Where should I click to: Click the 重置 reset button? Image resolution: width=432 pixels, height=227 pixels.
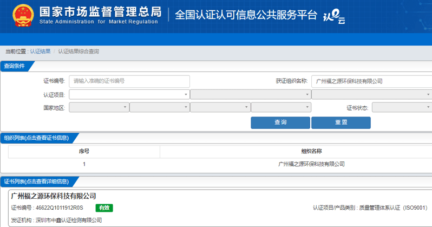341,122
